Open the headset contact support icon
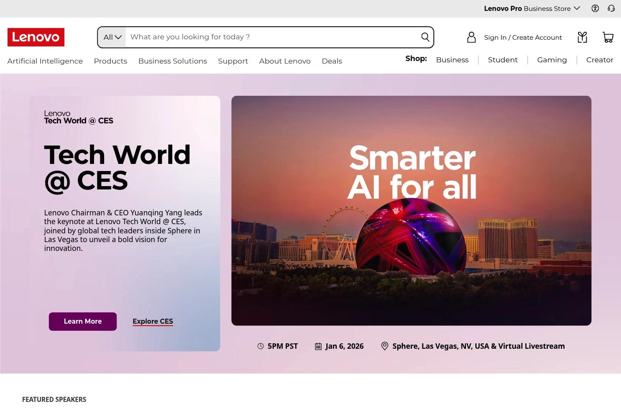The width and height of the screenshot is (621, 414). pyautogui.click(x=611, y=8)
